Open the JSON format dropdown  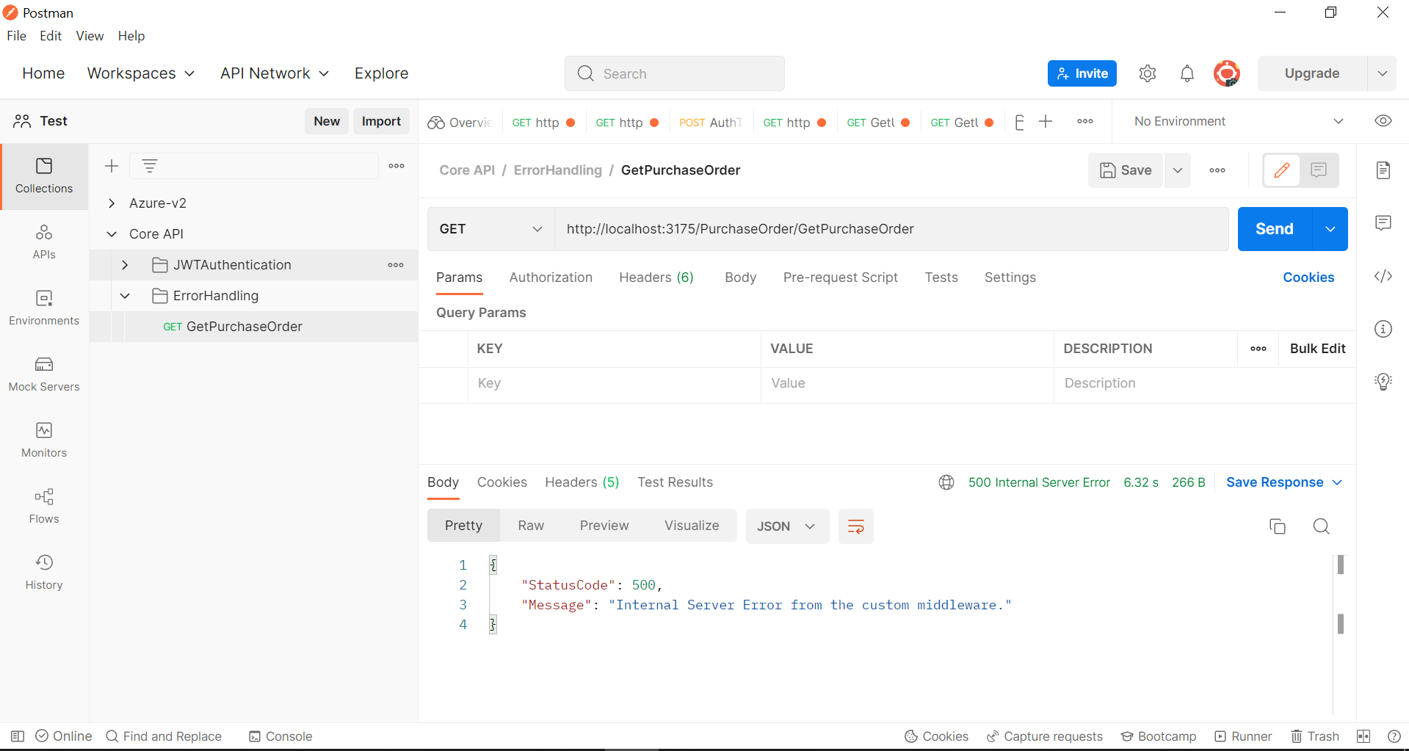click(786, 526)
